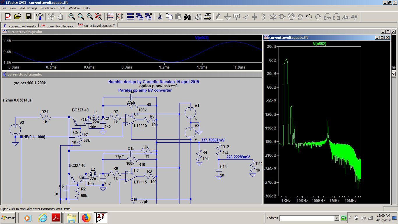Select the Inductor component tool
Viewport: 398px width, 224px height.
point(264,17)
